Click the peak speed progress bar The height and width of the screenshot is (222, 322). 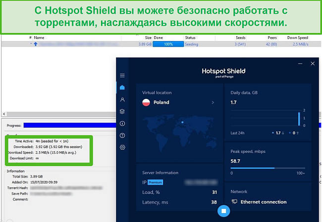tap(268, 168)
